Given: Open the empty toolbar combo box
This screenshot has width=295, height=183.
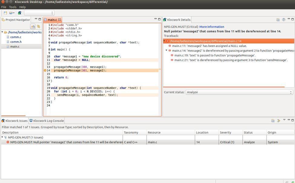Looking at the screenshot, I should click(x=39, y=13).
